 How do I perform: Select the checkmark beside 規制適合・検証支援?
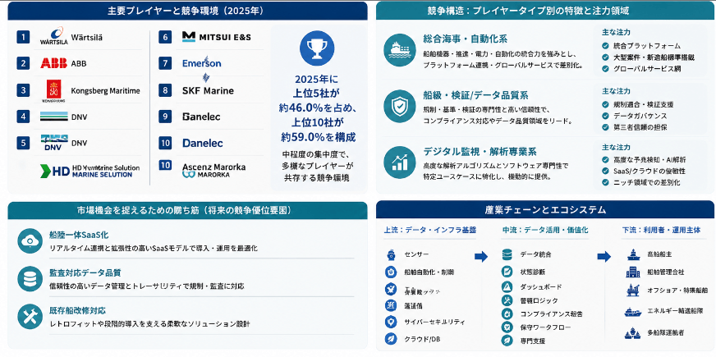coord(605,104)
